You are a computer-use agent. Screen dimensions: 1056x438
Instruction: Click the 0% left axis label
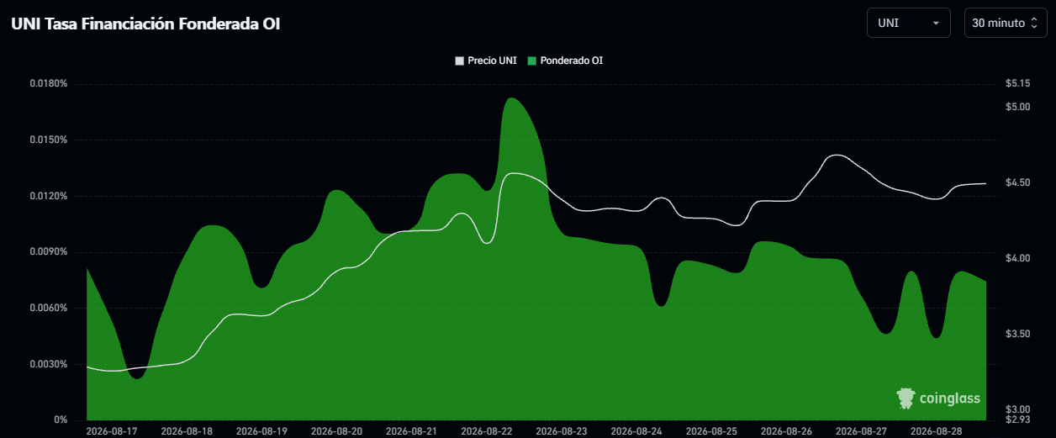tap(62, 420)
